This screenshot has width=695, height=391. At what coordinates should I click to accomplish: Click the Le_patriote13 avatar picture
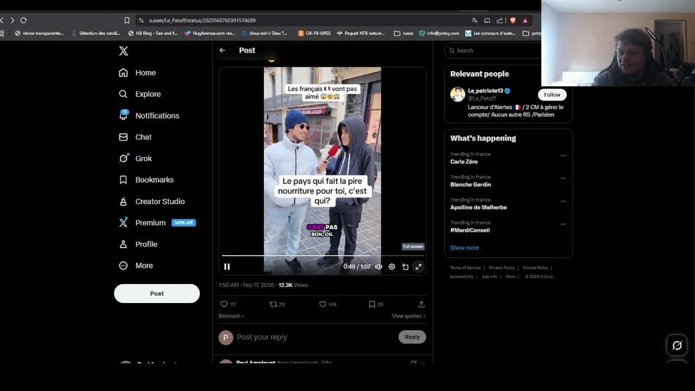point(458,94)
